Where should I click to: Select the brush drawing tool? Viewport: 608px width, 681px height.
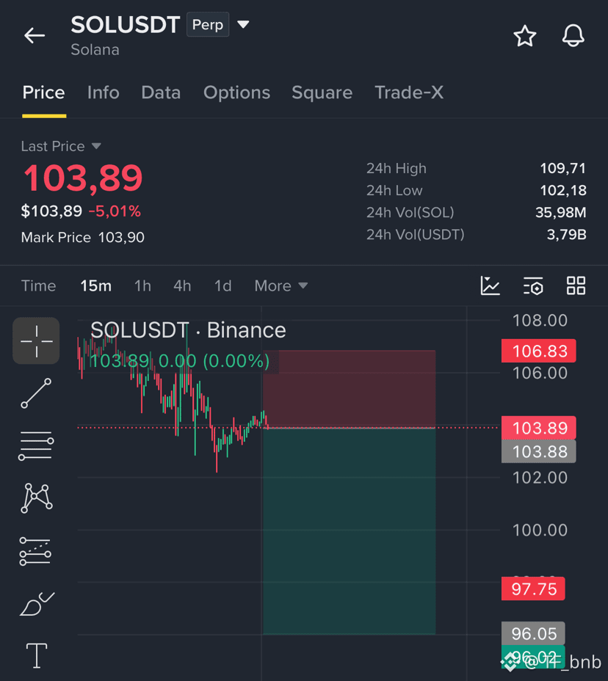(x=37, y=604)
